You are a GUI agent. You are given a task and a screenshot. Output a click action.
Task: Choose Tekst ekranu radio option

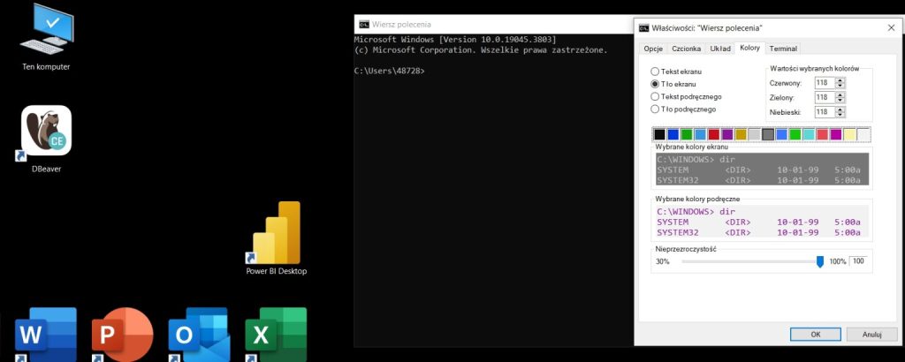pyautogui.click(x=676, y=72)
